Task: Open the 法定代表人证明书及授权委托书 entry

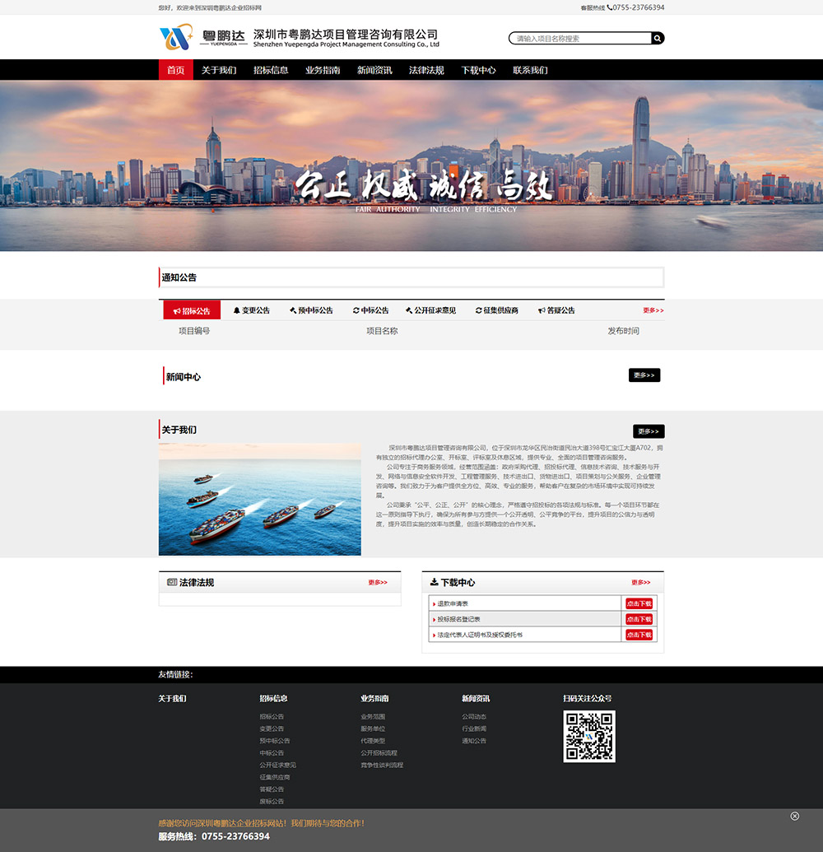Action: click(480, 635)
